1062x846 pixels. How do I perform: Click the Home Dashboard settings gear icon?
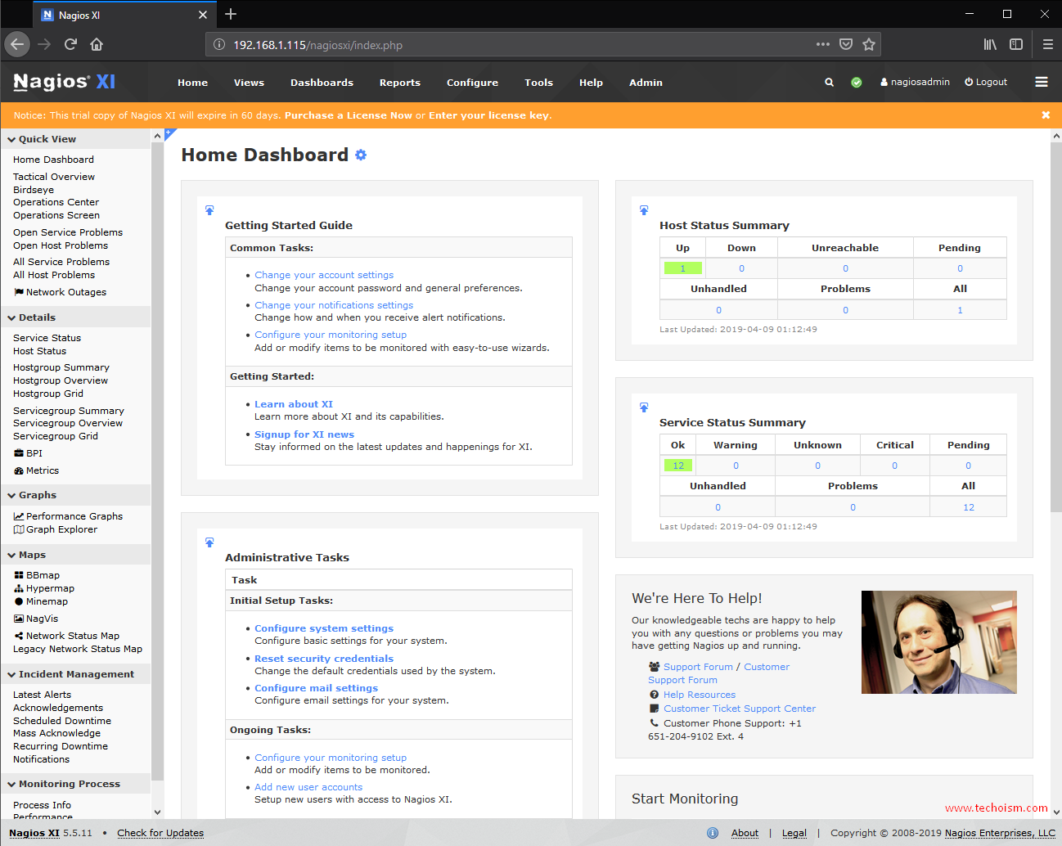pos(361,155)
